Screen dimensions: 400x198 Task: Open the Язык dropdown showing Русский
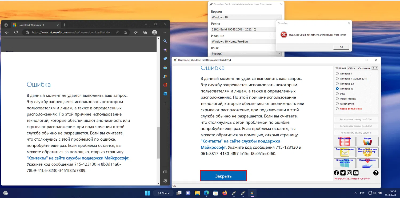[246, 54]
